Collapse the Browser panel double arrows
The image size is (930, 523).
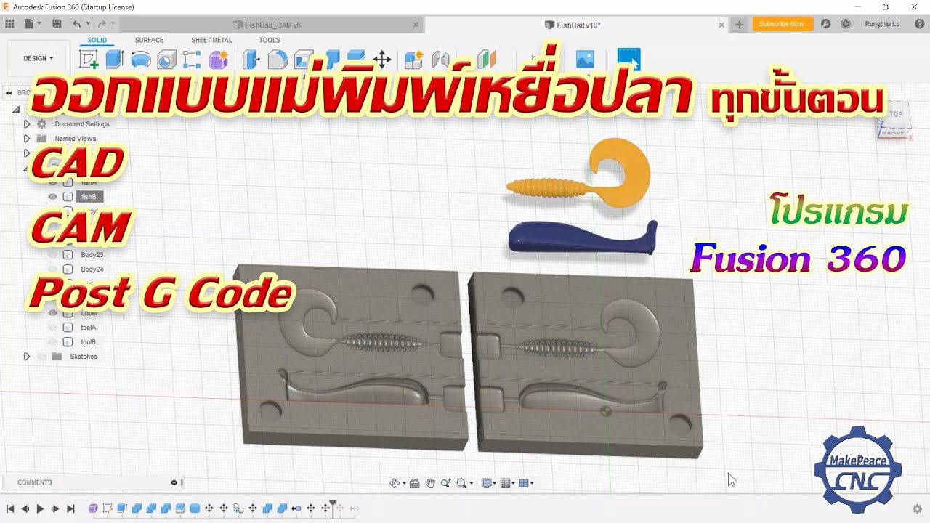coord(9,92)
